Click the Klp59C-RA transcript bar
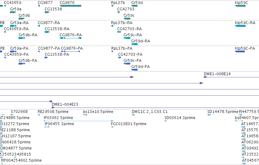 [240, 26]
